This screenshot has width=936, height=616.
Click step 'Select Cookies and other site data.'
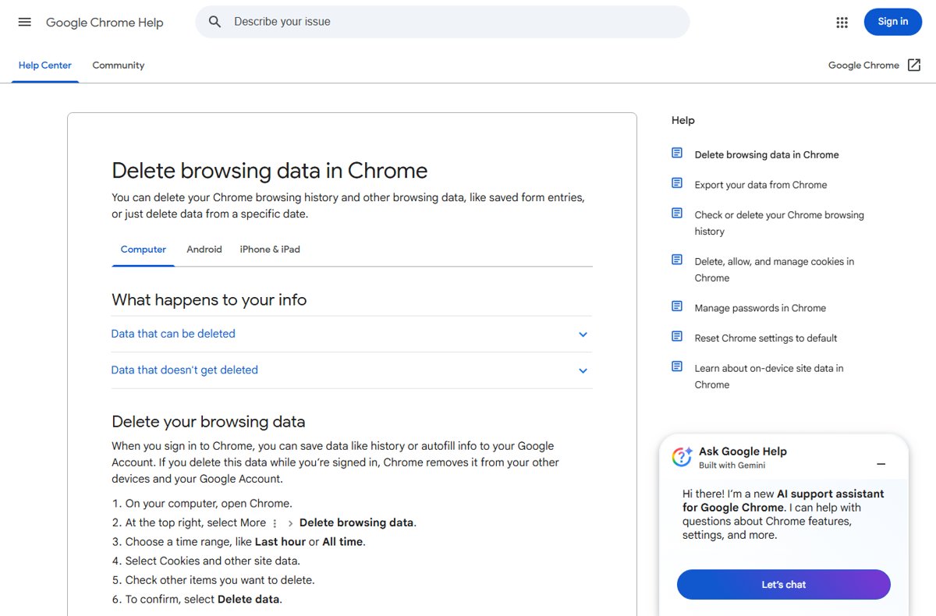pyautogui.click(x=213, y=561)
